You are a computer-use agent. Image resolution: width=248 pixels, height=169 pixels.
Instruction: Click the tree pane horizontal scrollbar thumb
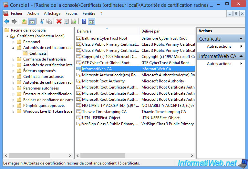(29, 156)
